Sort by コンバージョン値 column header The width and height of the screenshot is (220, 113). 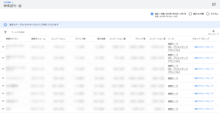tap(117, 39)
